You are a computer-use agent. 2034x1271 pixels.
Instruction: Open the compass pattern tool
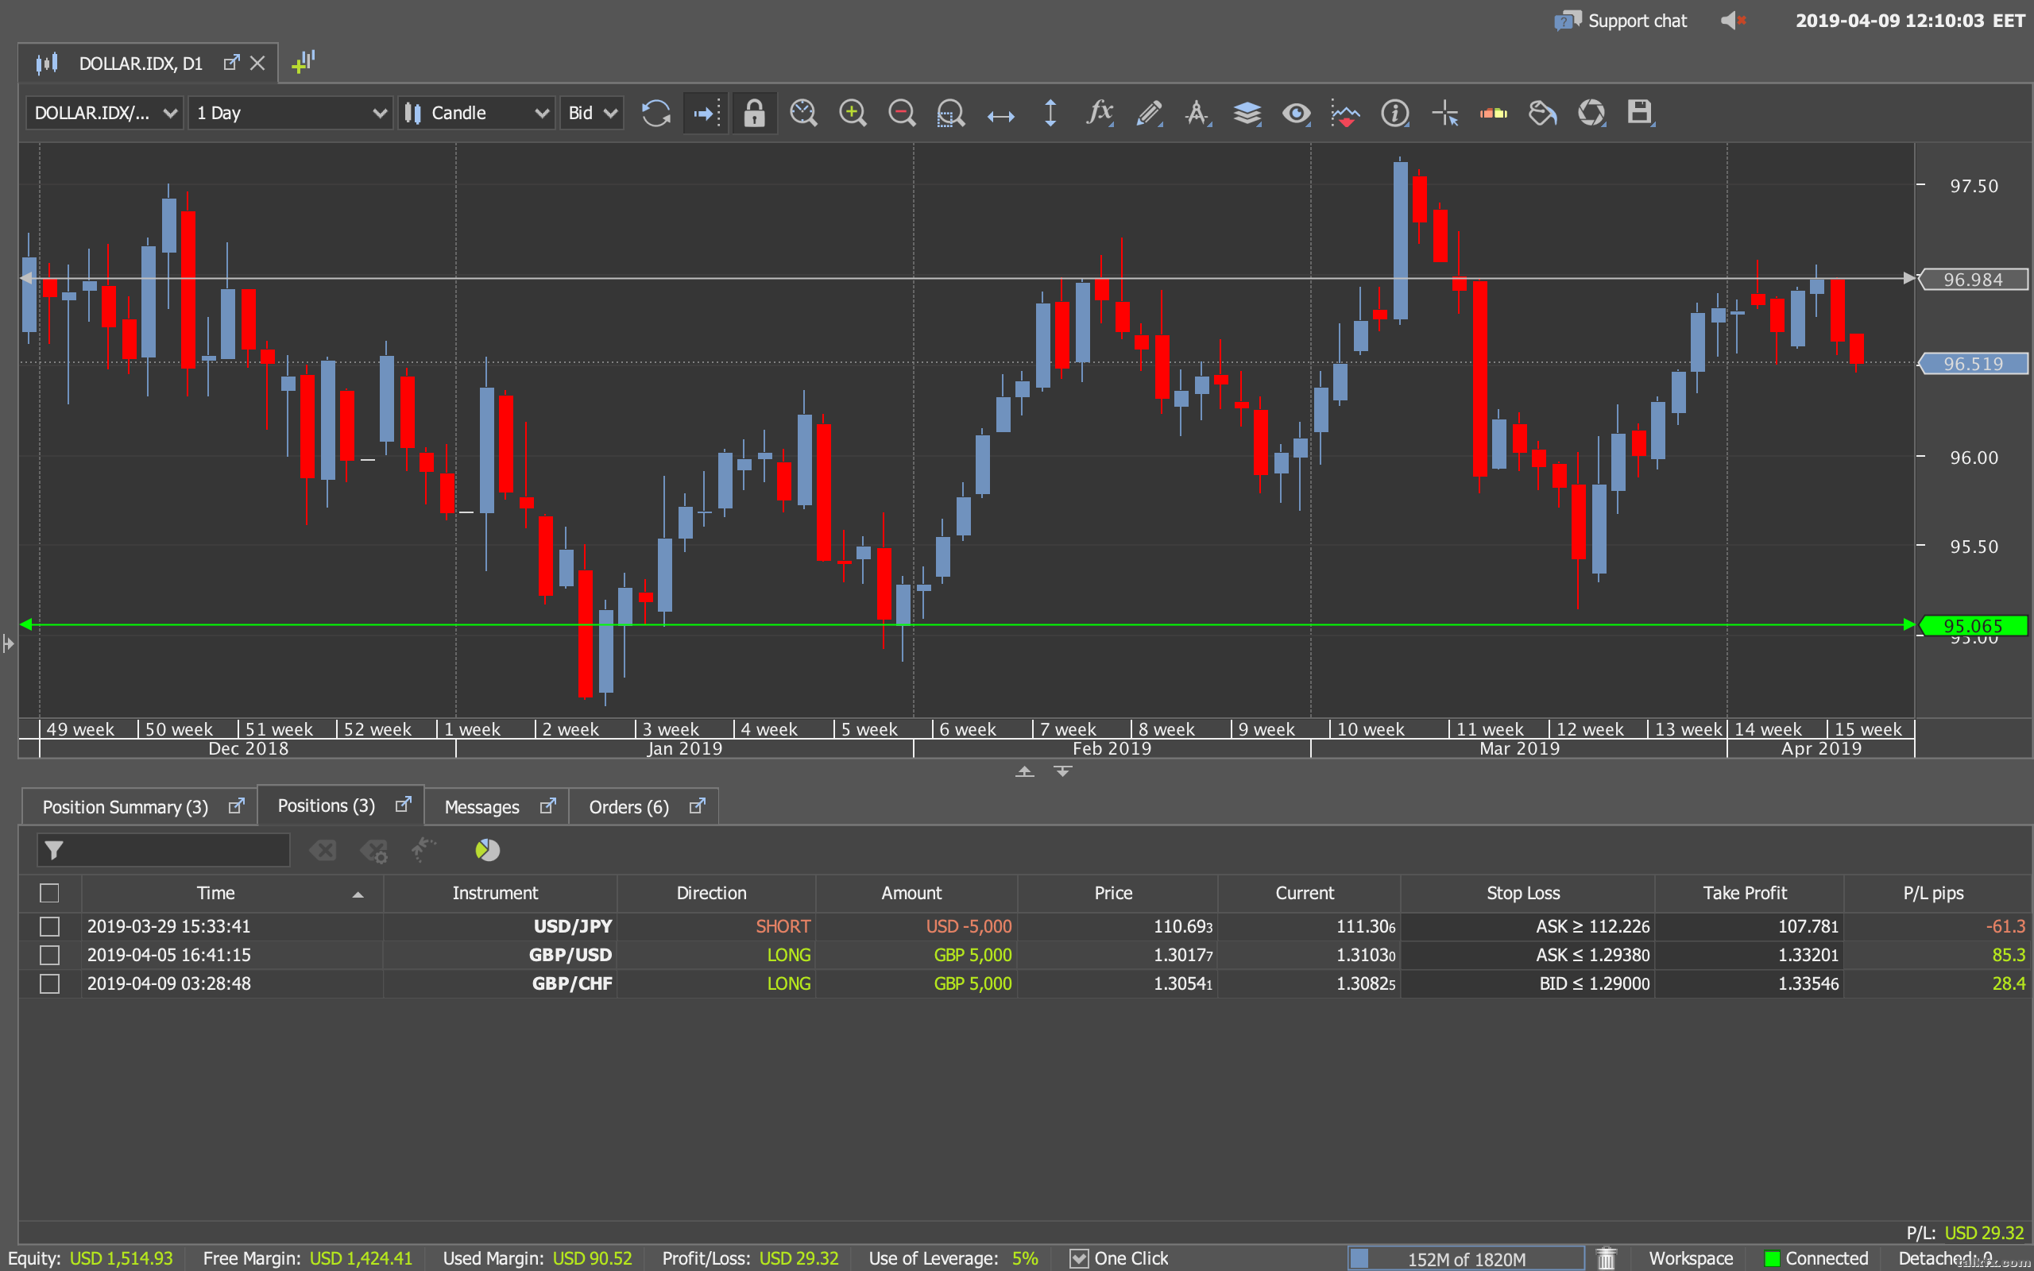(1197, 113)
